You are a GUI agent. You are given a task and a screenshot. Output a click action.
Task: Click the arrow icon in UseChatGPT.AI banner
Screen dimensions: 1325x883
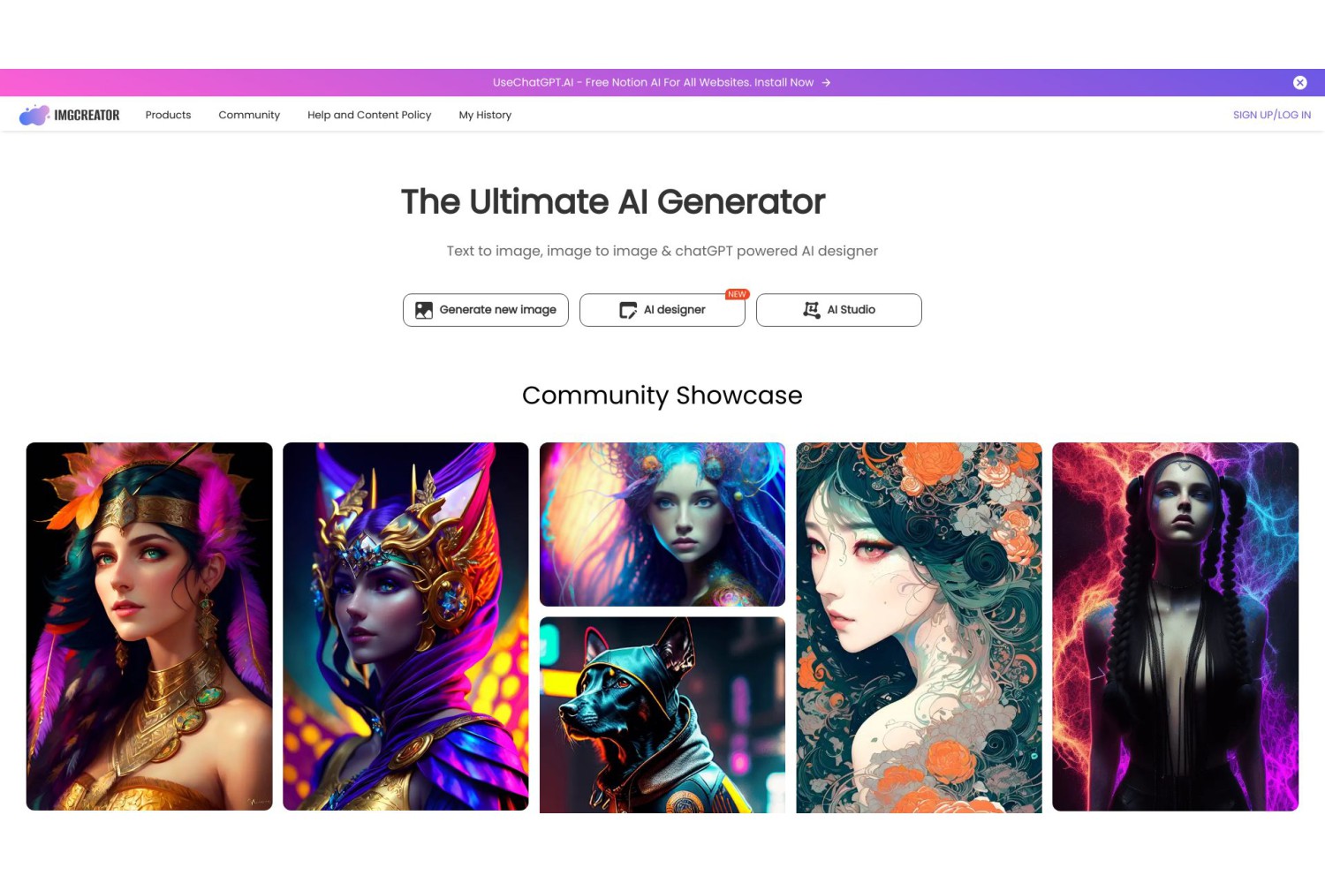826,82
